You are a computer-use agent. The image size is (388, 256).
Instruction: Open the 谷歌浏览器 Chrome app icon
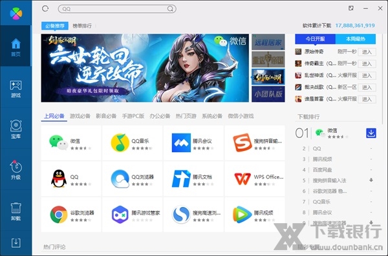point(59,215)
